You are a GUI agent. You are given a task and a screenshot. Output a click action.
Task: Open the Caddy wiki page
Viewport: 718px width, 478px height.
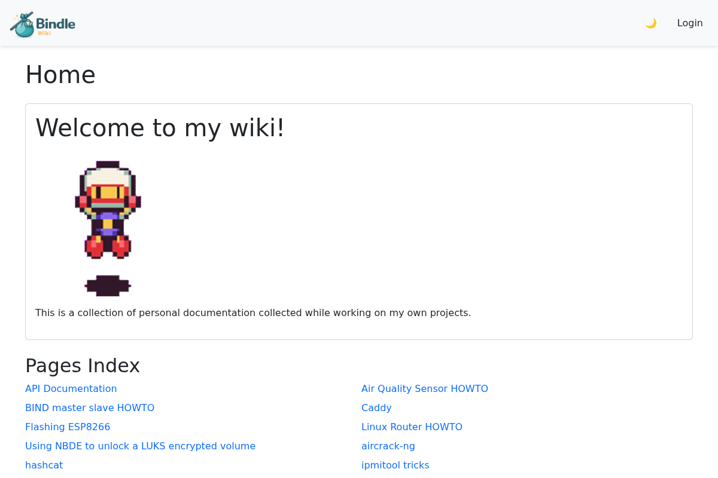coord(376,408)
